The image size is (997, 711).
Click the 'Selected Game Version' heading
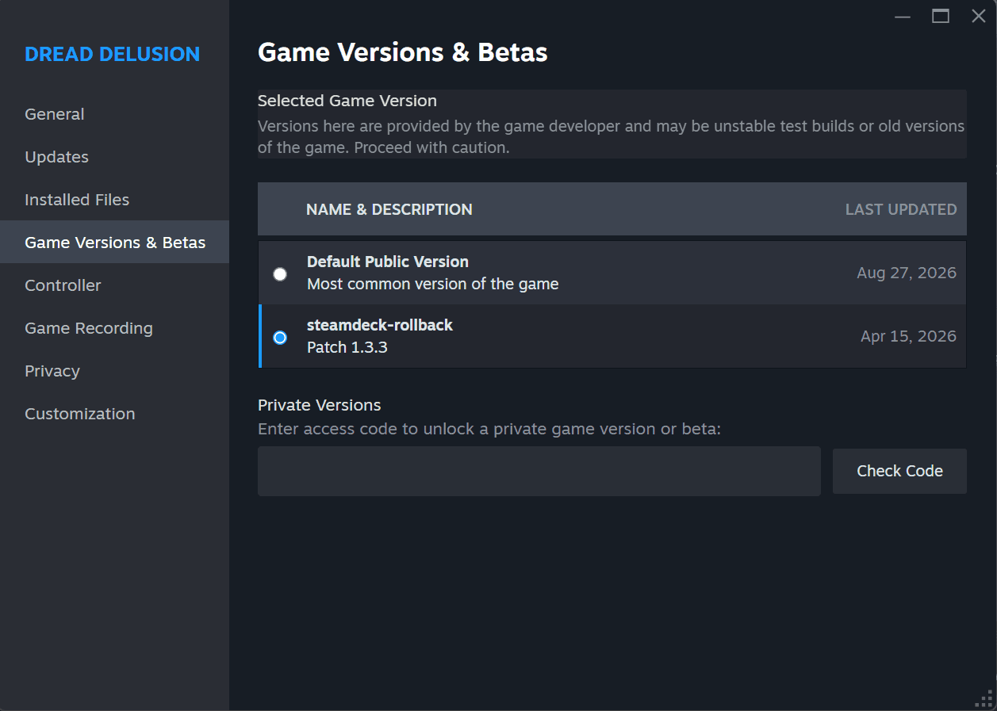point(347,101)
